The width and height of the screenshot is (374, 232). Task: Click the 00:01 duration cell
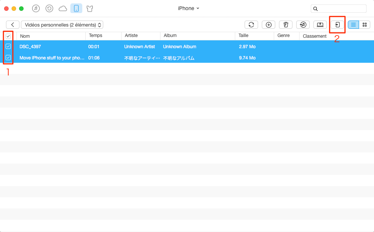94,47
